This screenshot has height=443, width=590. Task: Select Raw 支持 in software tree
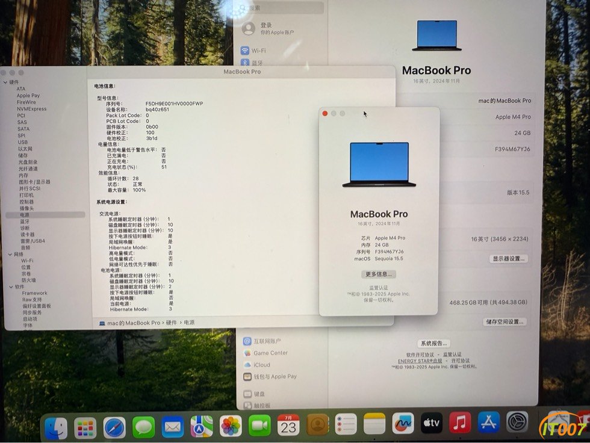click(x=32, y=300)
